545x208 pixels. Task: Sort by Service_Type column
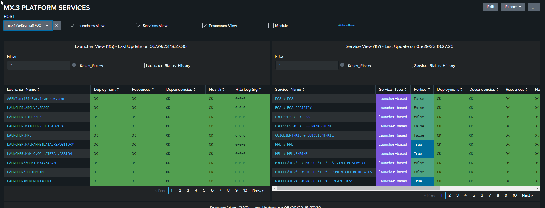click(x=393, y=89)
